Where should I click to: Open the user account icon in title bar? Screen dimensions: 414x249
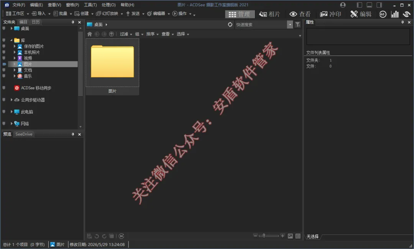point(343,5)
